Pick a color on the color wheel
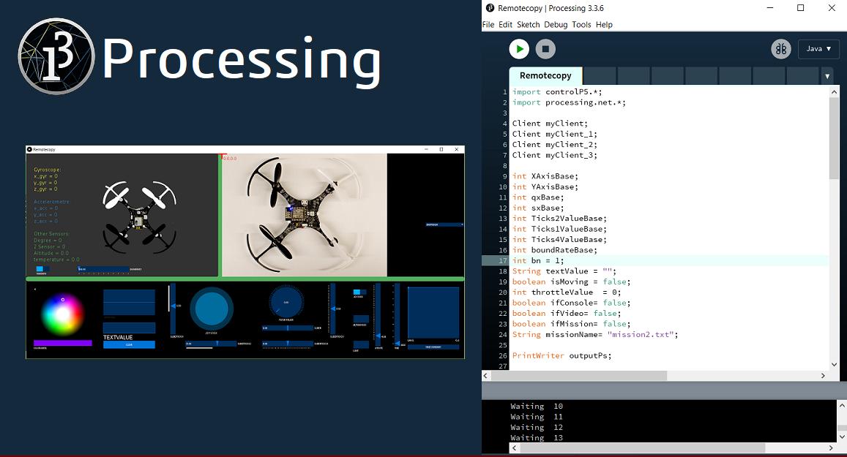 click(x=63, y=314)
